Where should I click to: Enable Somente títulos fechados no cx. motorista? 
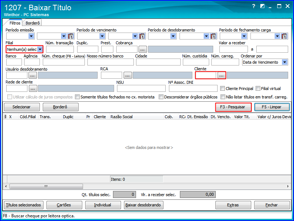coord(77,97)
